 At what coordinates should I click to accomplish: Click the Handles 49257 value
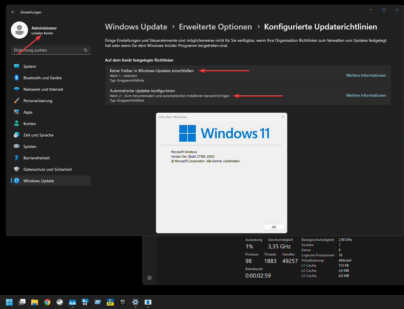(290, 261)
